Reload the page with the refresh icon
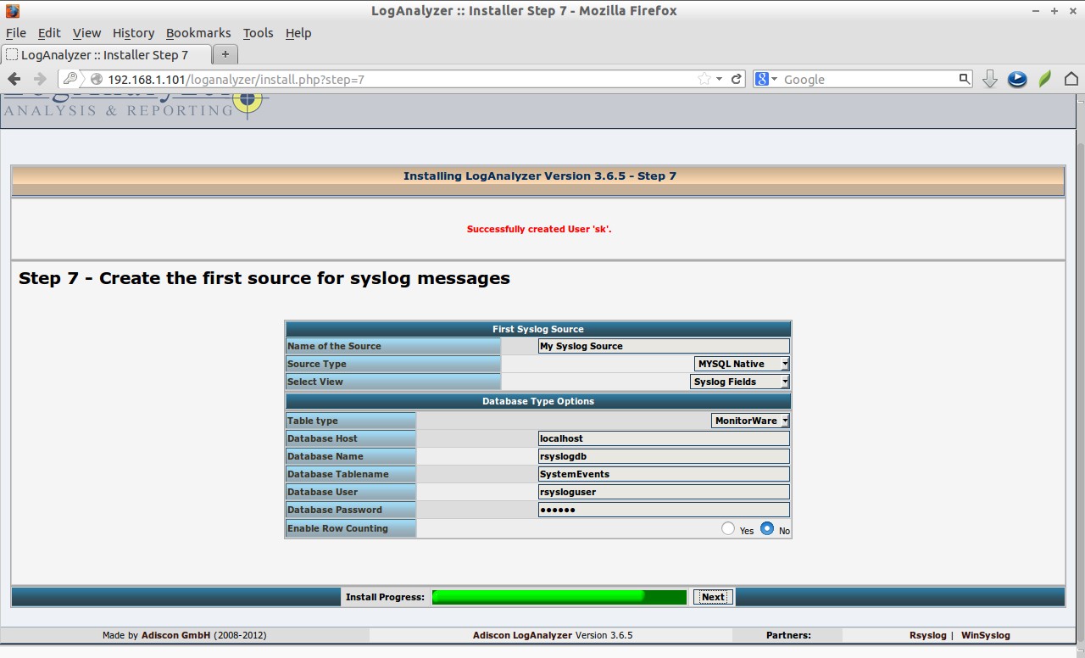The height and width of the screenshot is (658, 1085). (737, 79)
